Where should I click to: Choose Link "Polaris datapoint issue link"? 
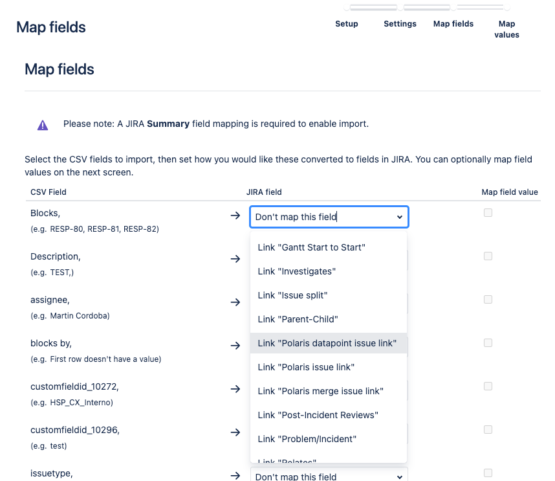pyautogui.click(x=329, y=343)
